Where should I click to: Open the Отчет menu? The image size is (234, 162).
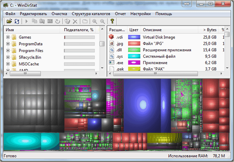point(120,14)
